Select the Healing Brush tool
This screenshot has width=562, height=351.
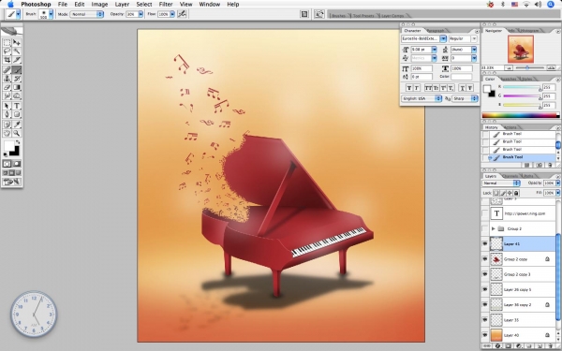coord(7,70)
